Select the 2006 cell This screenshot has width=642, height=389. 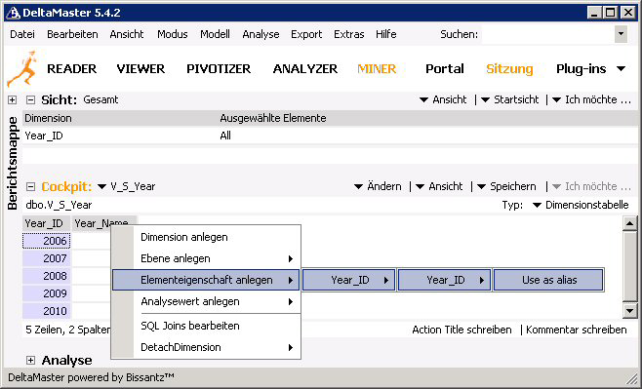46,241
